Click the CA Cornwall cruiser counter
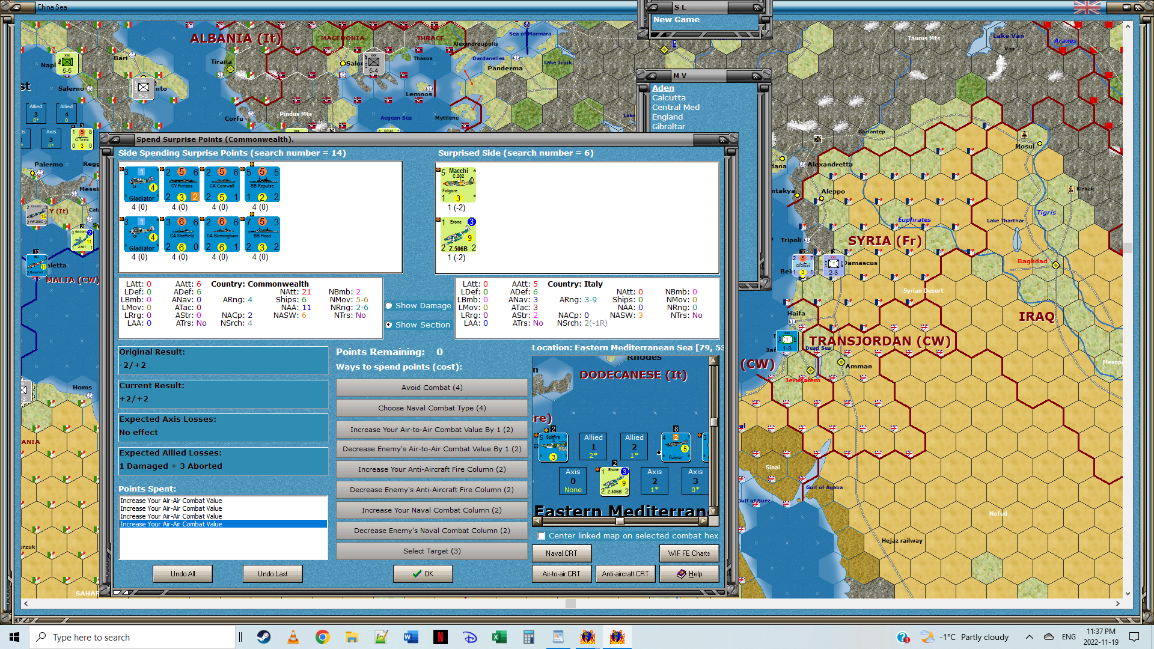The width and height of the screenshot is (1154, 649). pos(222,184)
